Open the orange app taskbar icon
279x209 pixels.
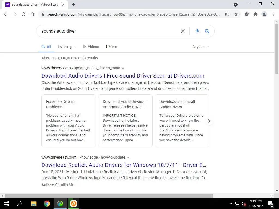(x=74, y=204)
